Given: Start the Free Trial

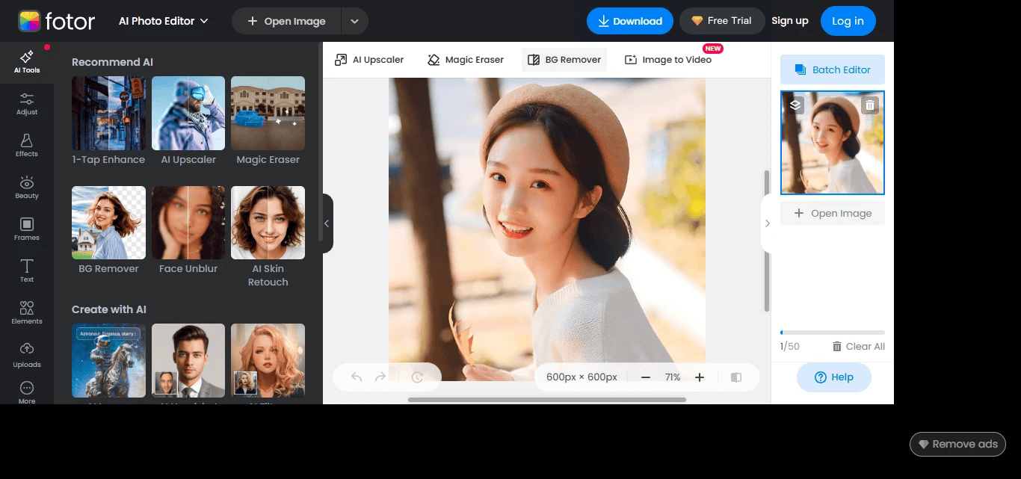Looking at the screenshot, I should 722,21.
